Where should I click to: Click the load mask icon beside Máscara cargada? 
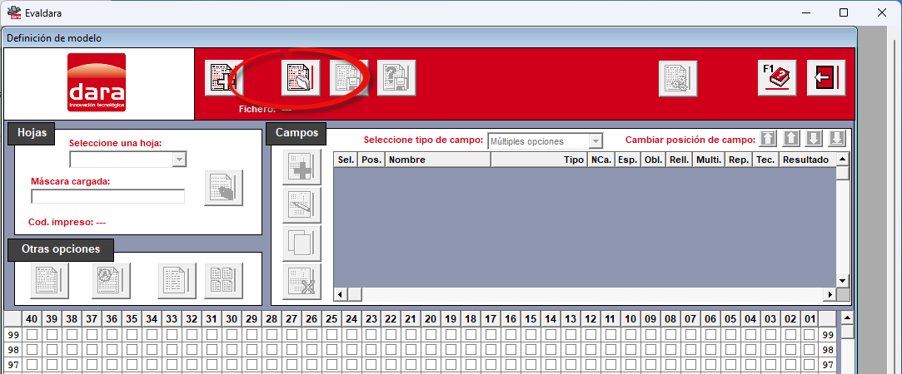click(224, 188)
